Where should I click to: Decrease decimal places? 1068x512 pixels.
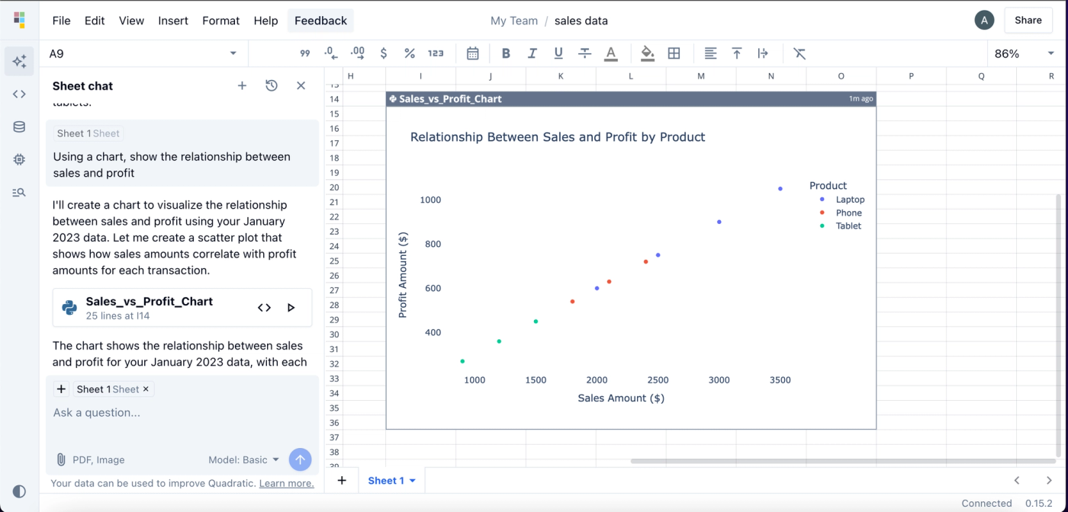point(330,53)
